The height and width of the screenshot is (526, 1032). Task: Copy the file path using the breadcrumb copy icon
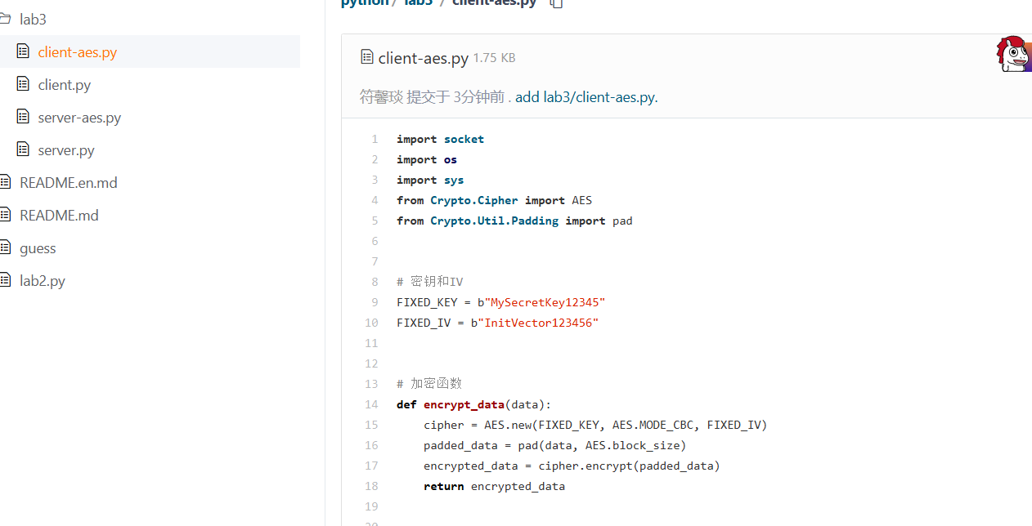tap(557, 3)
